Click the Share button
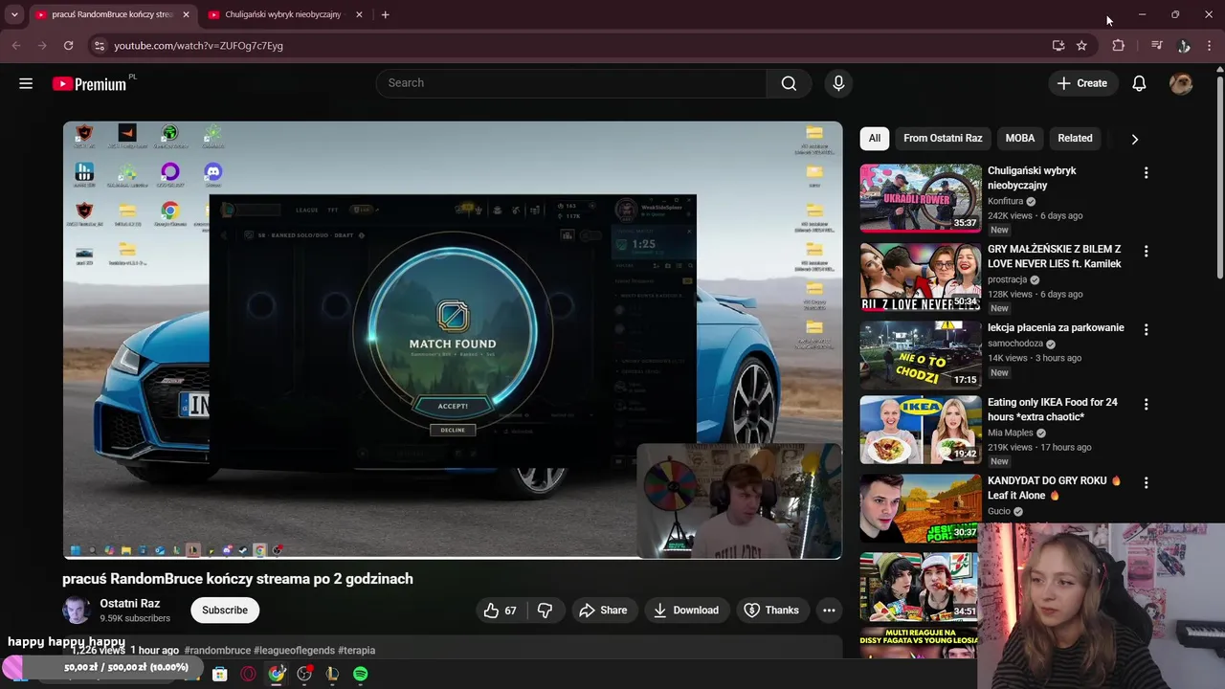The width and height of the screenshot is (1225, 689). click(603, 611)
